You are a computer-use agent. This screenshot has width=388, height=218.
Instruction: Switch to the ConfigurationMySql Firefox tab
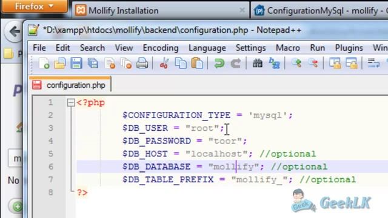click(319, 10)
